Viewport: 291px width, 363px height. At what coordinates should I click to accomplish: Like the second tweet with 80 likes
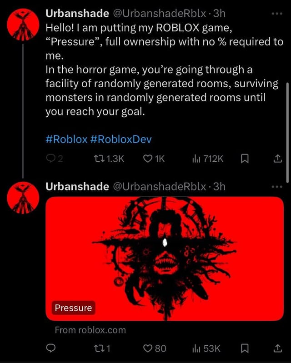click(x=148, y=348)
